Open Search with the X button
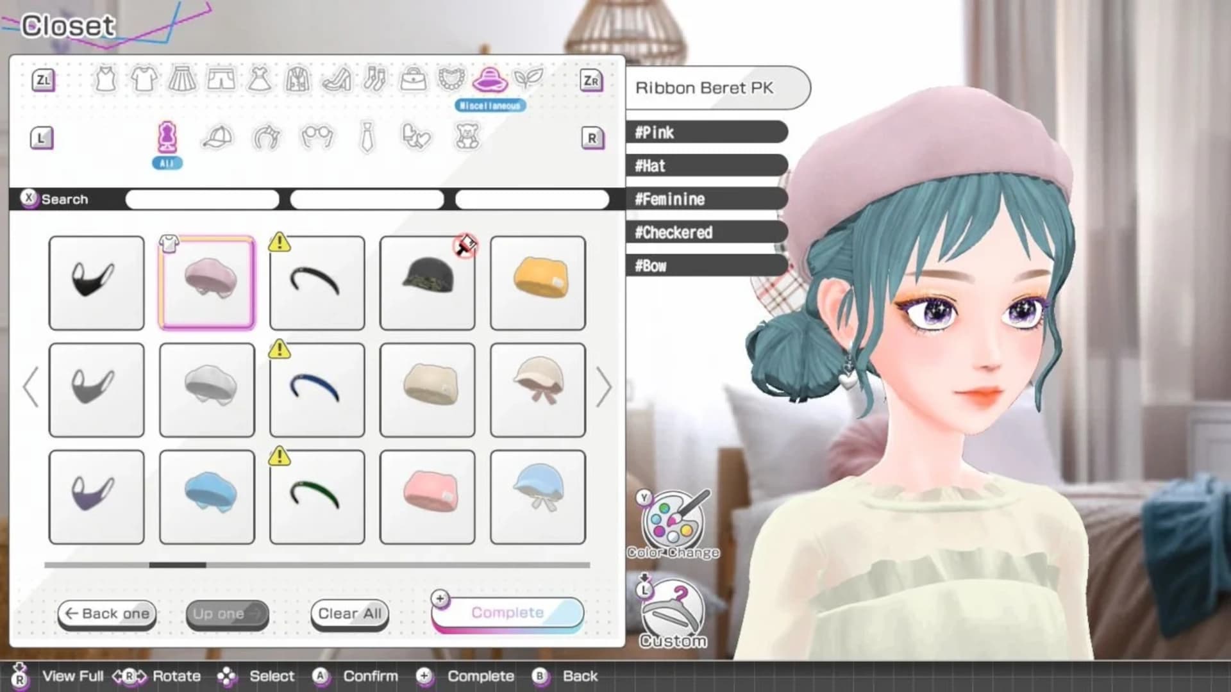1231x692 pixels. (55, 199)
